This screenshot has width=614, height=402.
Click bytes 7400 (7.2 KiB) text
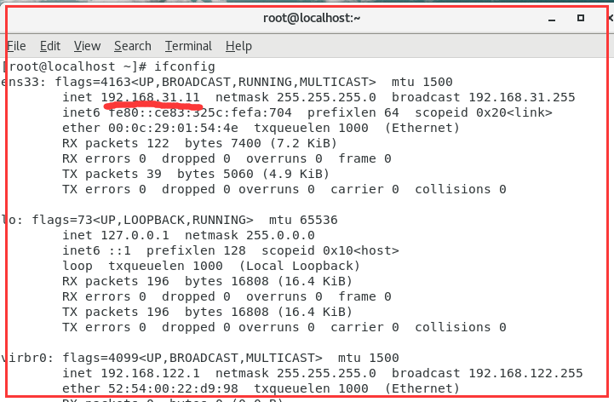point(261,143)
